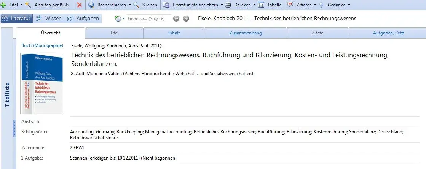Click the Tabelle view icon

pyautogui.click(x=261, y=5)
